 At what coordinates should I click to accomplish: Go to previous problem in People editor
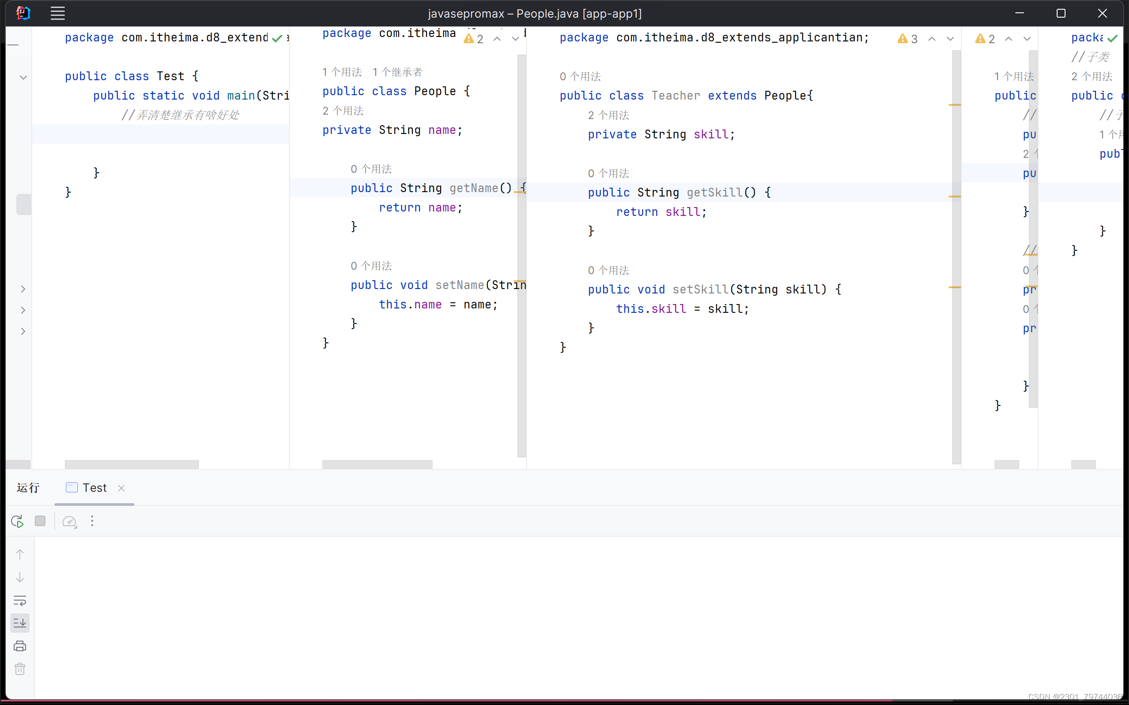[497, 39]
